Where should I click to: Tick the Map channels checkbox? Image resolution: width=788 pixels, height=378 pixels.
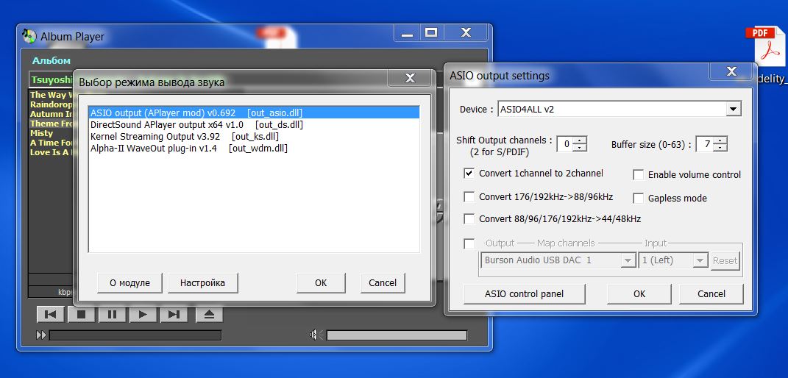(x=469, y=244)
